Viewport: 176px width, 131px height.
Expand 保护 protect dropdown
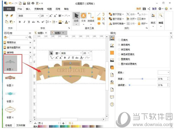147,24
